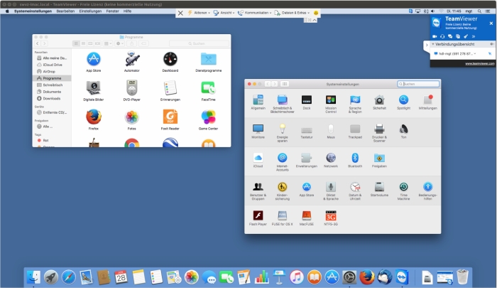Open the Systemeinstellungen menu

(33, 11)
